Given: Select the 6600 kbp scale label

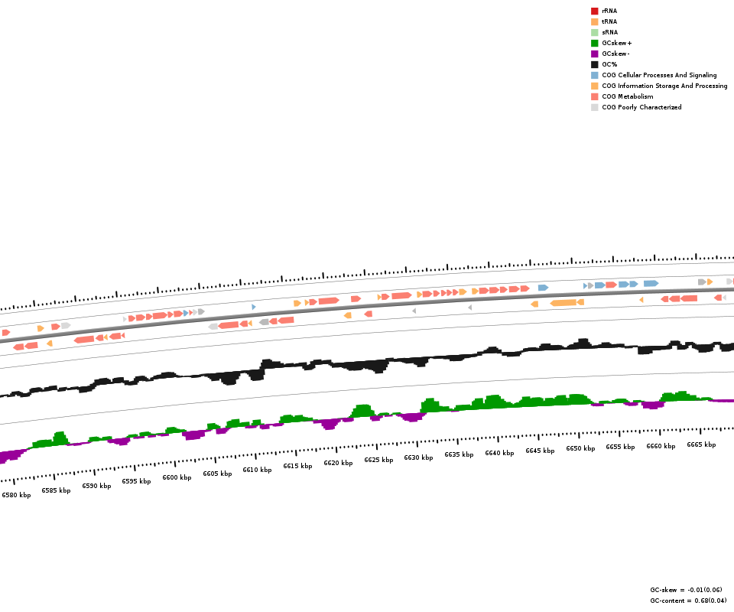Looking at the screenshot, I should click(177, 477).
